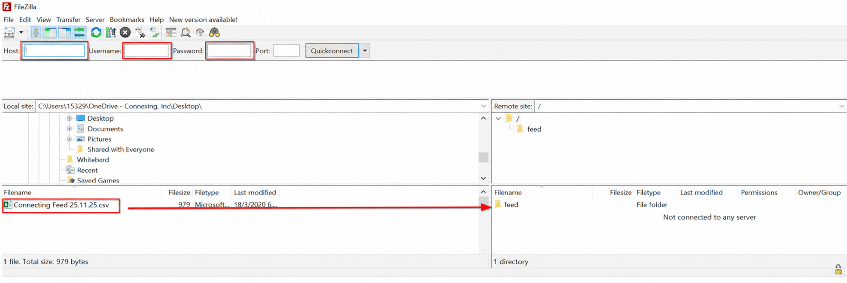Open the Remote site path dropdown

tap(841, 106)
